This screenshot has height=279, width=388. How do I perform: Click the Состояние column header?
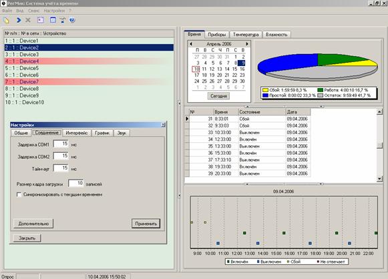click(262, 112)
